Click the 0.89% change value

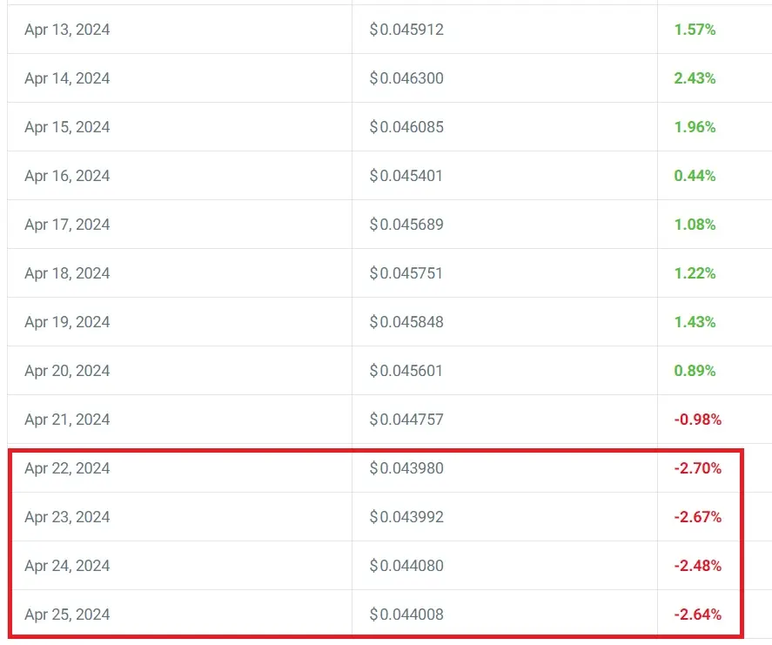coord(695,371)
